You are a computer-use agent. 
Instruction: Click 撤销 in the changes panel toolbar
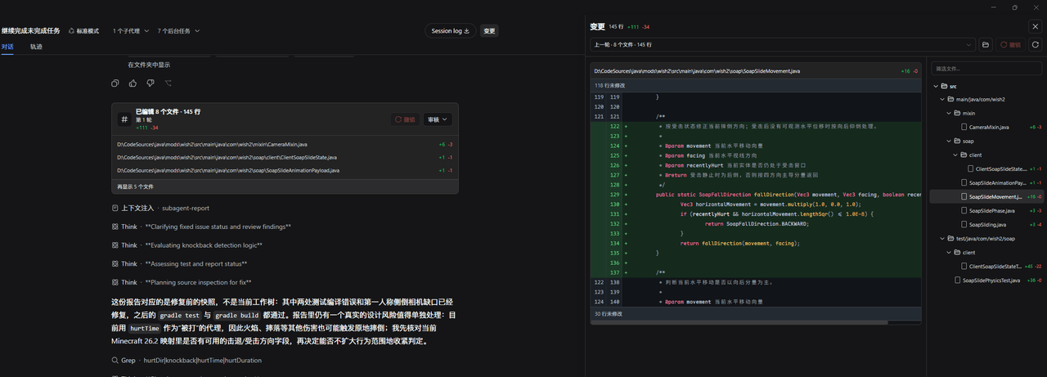(x=1010, y=44)
